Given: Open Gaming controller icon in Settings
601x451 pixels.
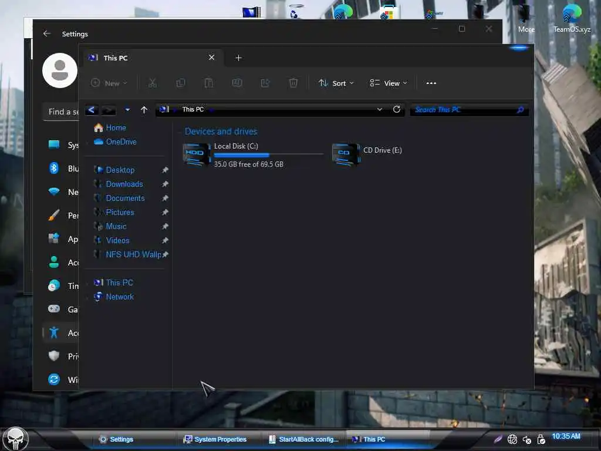Looking at the screenshot, I should click(53, 309).
